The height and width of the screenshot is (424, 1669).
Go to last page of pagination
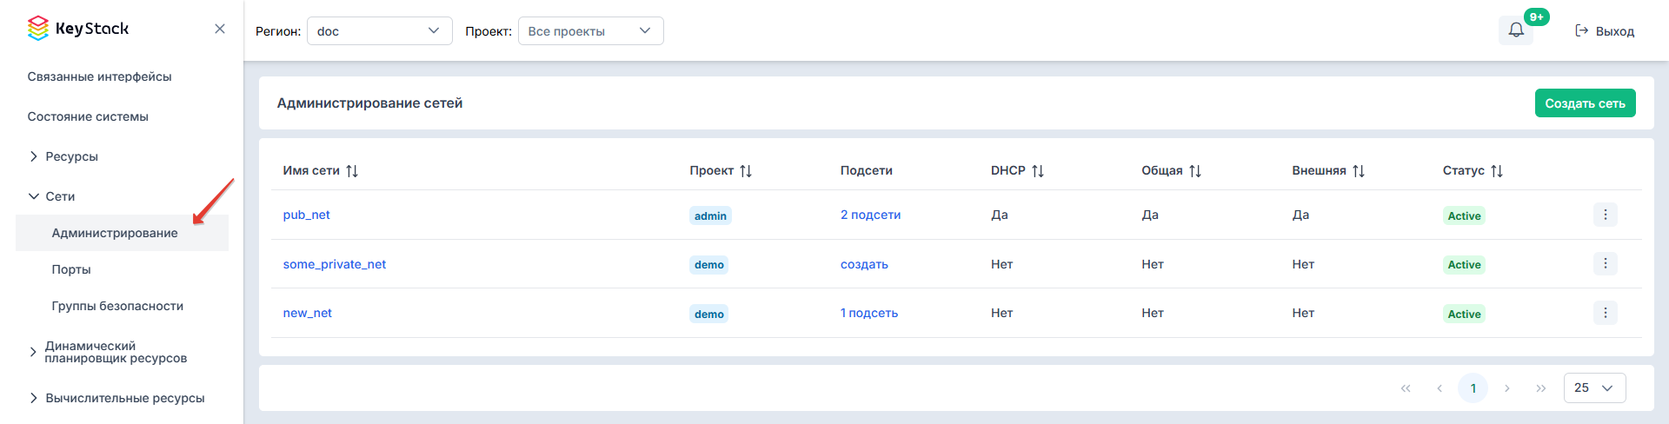1541,388
